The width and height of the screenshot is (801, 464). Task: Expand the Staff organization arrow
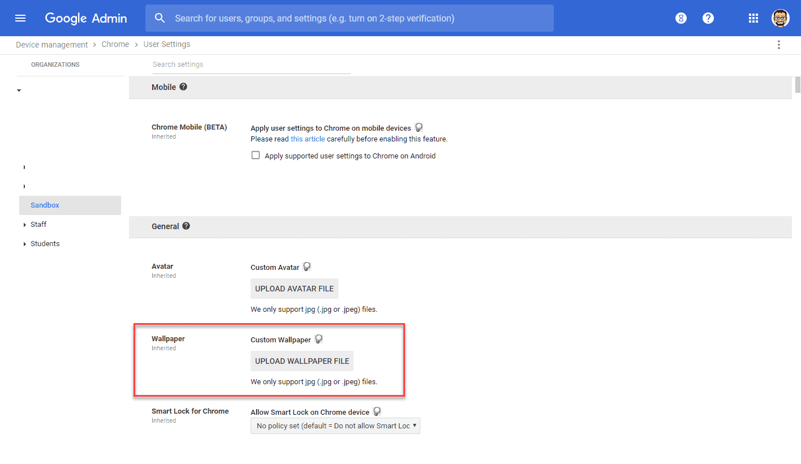[25, 225]
